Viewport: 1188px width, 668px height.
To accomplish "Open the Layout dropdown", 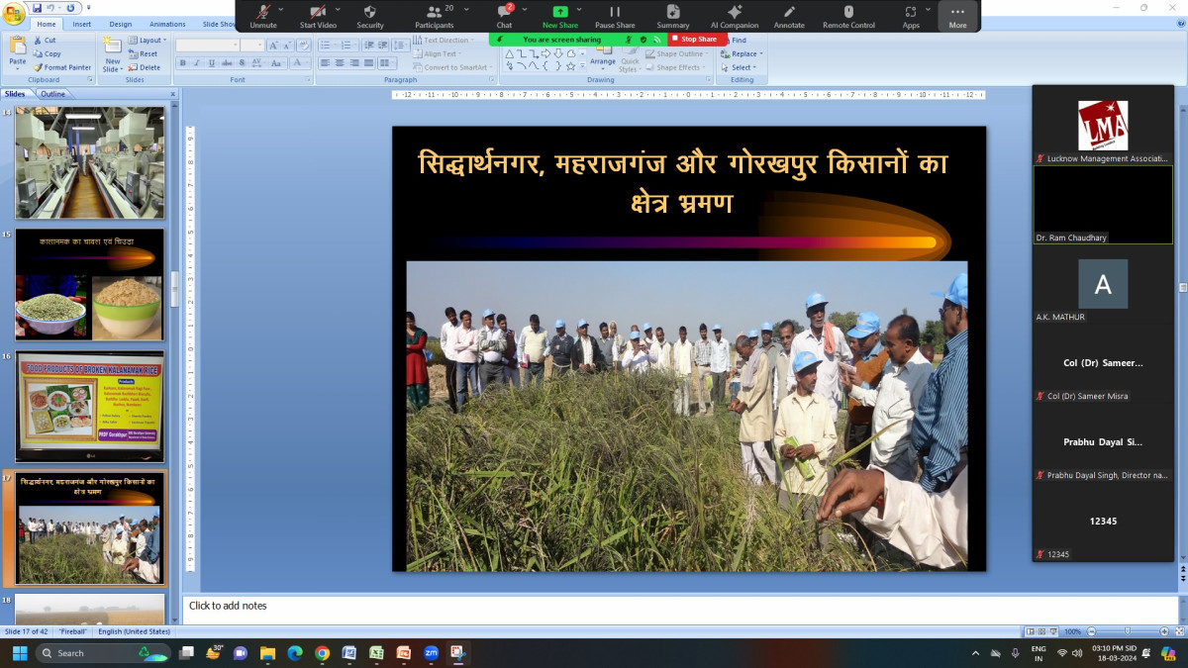I will pos(148,41).
